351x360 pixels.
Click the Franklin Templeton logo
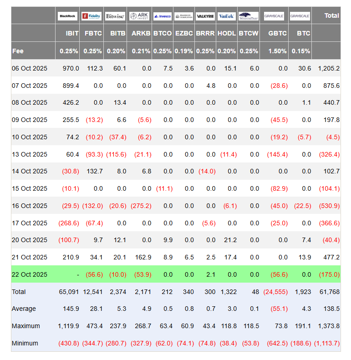(x=183, y=16)
